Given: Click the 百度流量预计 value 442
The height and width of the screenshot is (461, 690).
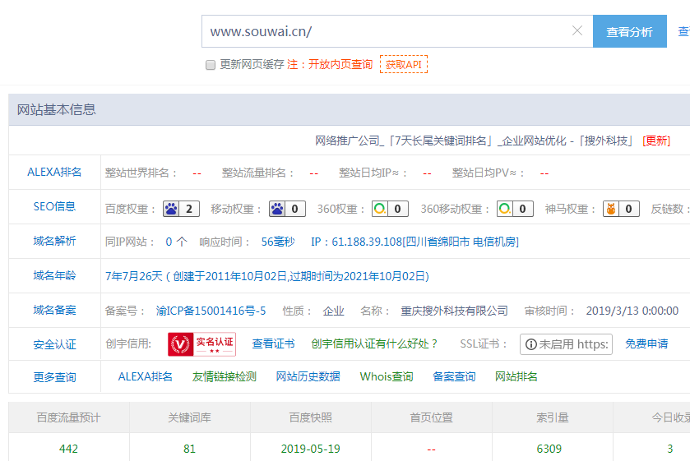Looking at the screenshot, I should pyautogui.click(x=68, y=449).
